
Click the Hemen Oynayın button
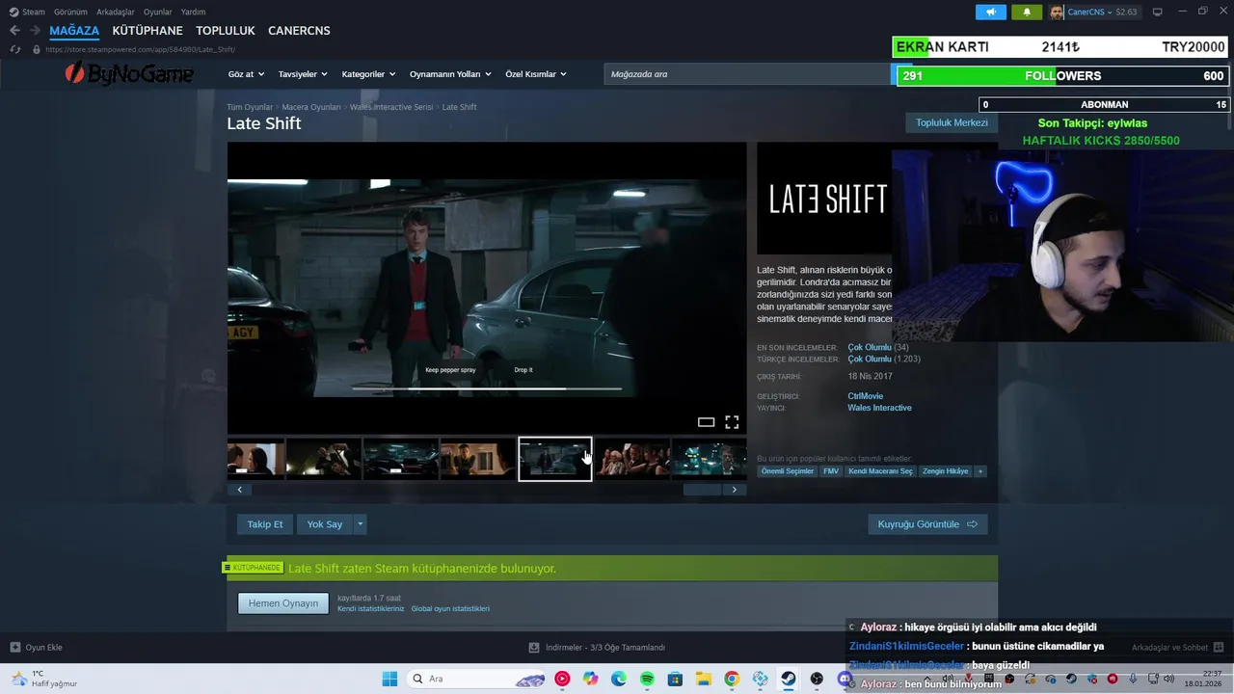(283, 603)
